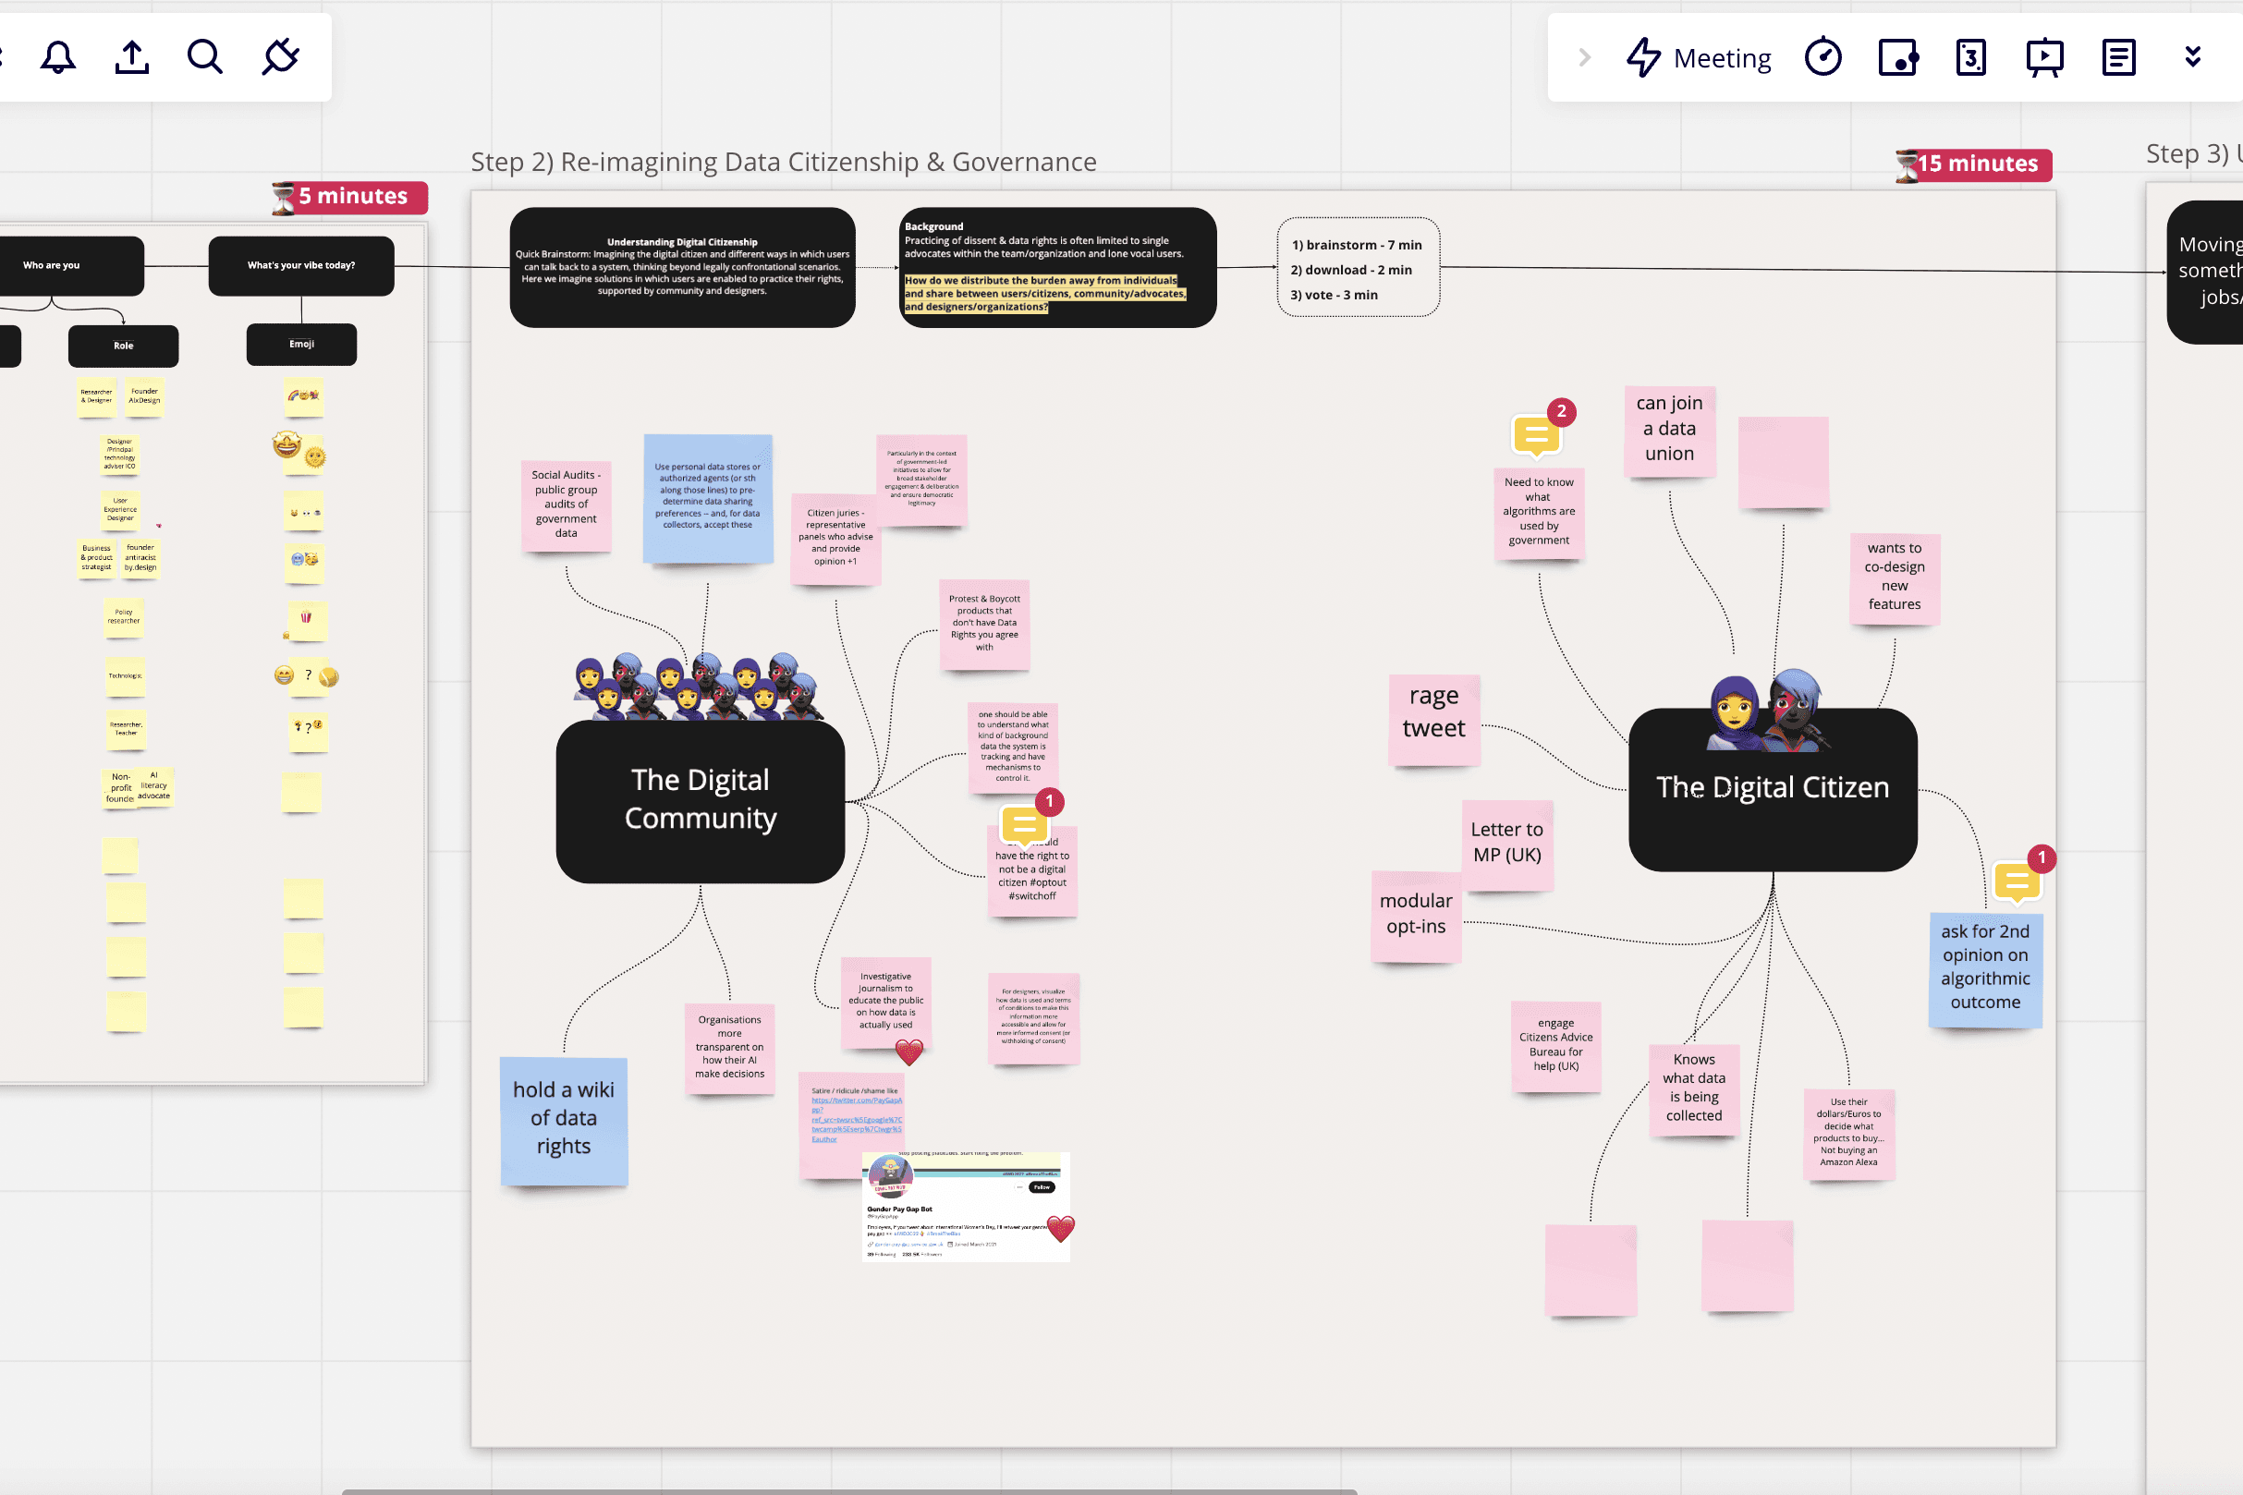Open the board search magnifier
Image resolution: width=2243 pixels, height=1495 pixels.
click(205, 57)
